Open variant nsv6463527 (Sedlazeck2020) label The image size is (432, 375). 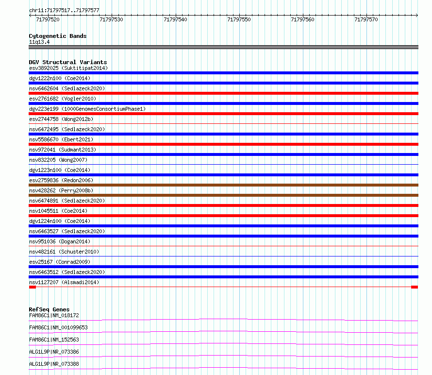click(x=67, y=231)
